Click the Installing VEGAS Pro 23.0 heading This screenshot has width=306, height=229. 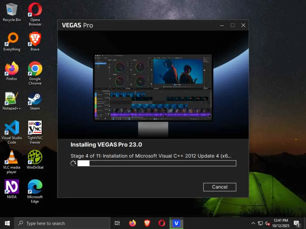coord(106,145)
